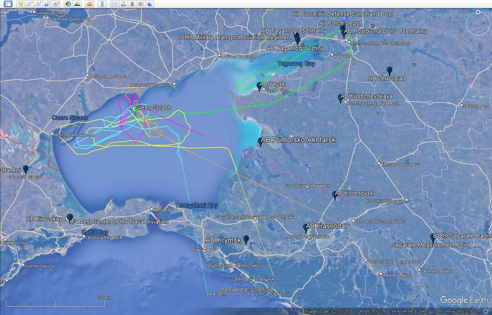Image resolution: width=492 pixels, height=315 pixels.
Task: Click the Print icon in the toolbar
Action: tap(123, 4)
